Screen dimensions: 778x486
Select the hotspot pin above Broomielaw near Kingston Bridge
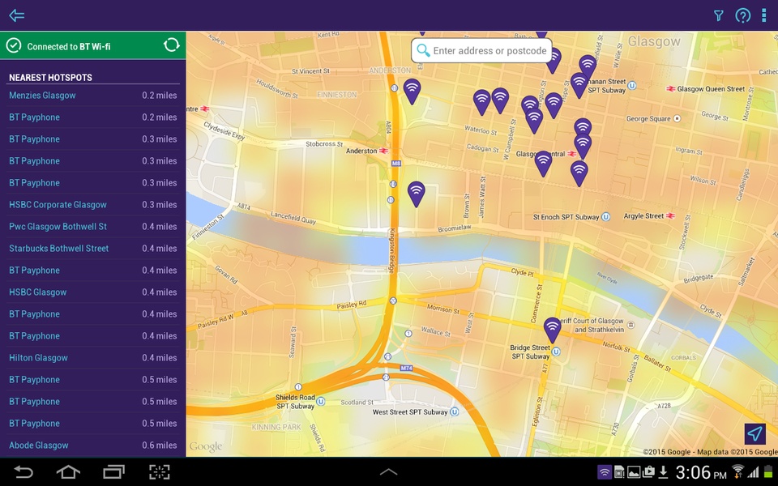417,194
